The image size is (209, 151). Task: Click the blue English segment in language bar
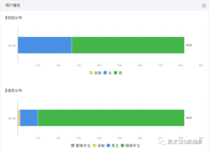point(29,118)
